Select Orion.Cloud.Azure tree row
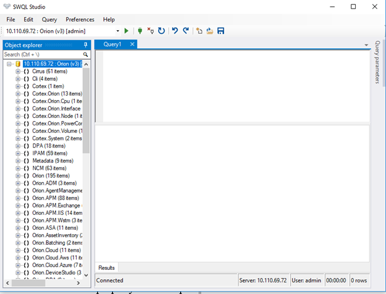Image resolution: width=386 pixels, height=294 pixels. [57, 265]
